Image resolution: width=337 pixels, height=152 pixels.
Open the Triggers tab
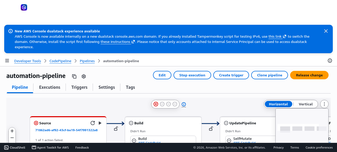pyautogui.click(x=79, y=87)
